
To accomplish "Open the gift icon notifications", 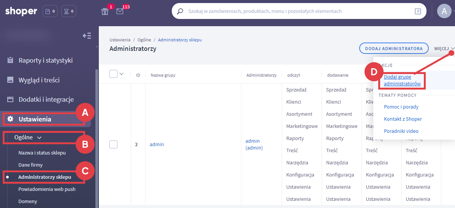I will (x=105, y=11).
